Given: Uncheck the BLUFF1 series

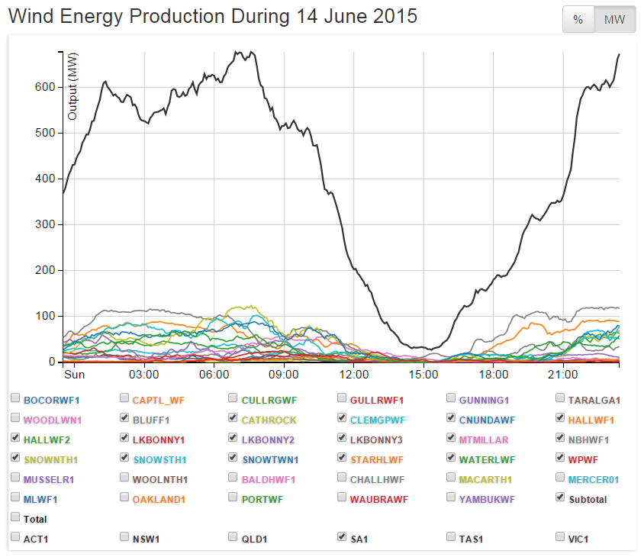Looking at the screenshot, I should [124, 418].
